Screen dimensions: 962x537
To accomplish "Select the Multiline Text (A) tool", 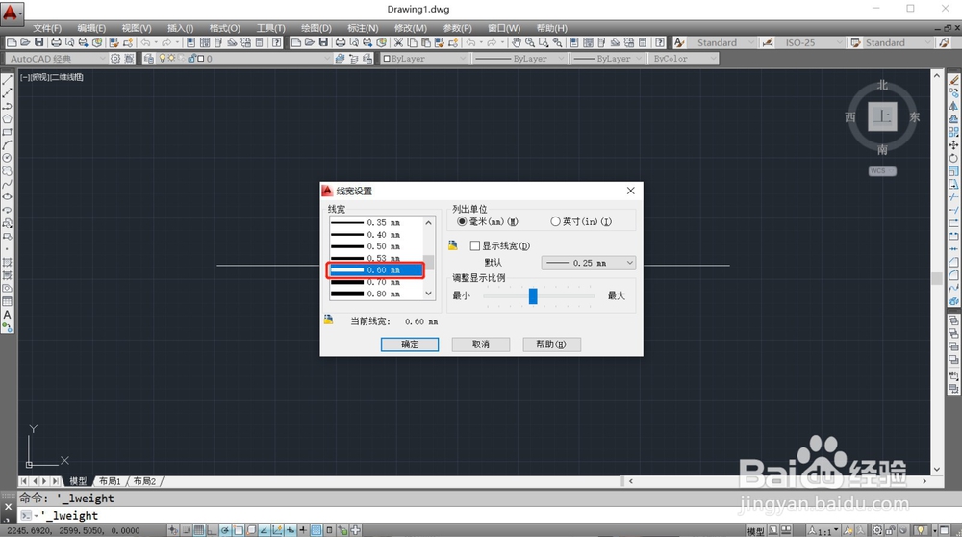I will [8, 315].
